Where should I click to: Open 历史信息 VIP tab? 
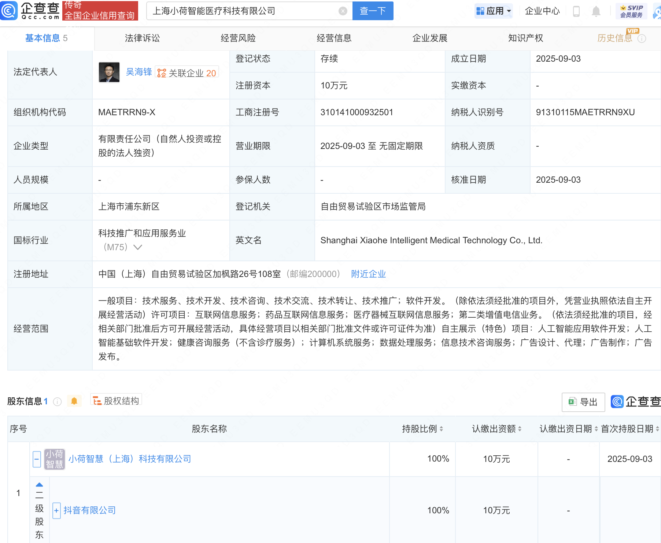tap(615, 38)
